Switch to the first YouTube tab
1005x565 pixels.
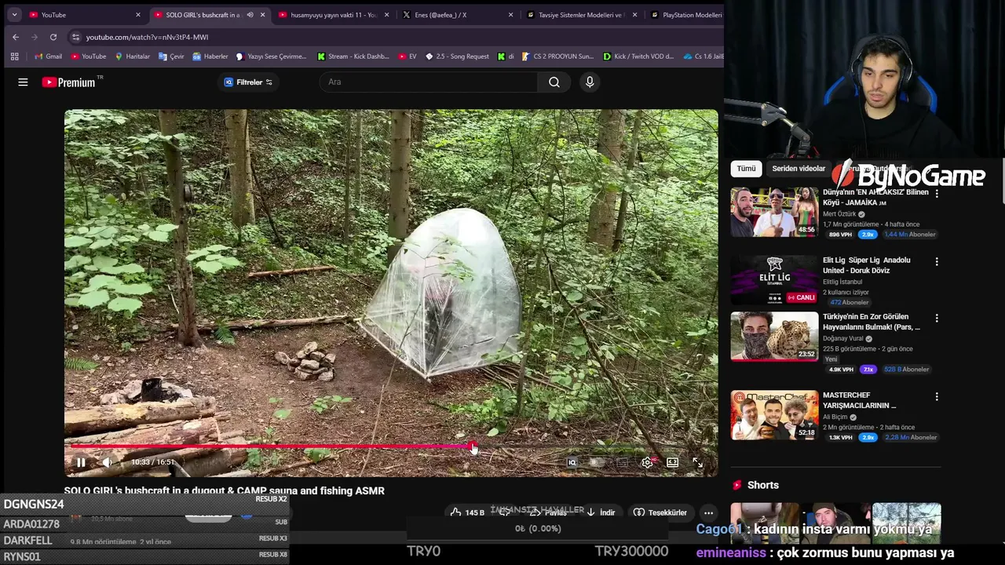(x=83, y=15)
